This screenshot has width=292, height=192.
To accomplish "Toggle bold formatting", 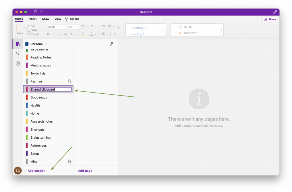I will coord(48,34).
